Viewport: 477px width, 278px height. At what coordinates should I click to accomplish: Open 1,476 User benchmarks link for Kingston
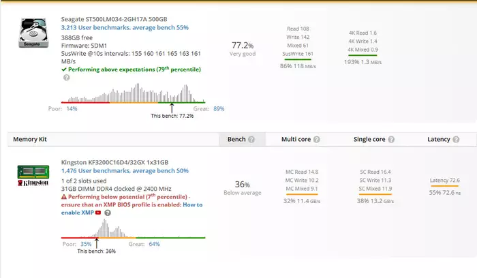(125, 170)
